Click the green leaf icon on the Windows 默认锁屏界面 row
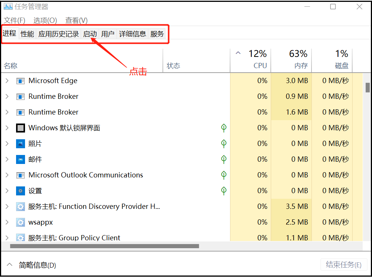 pyautogui.click(x=224, y=128)
